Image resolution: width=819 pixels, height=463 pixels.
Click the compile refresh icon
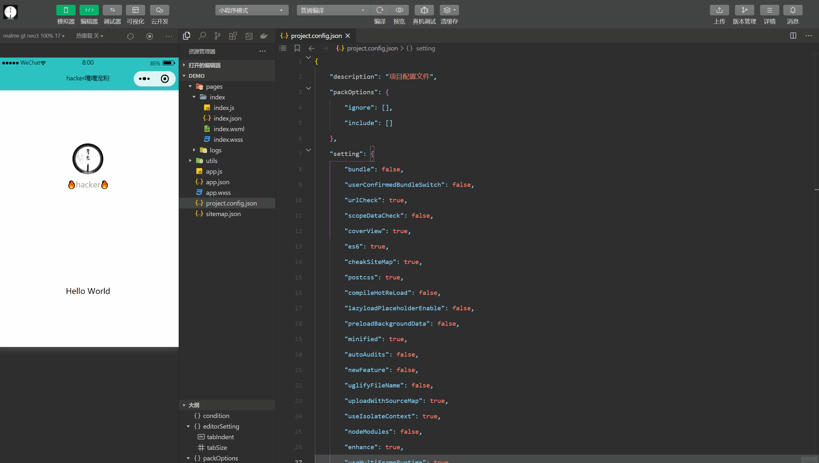(380, 10)
